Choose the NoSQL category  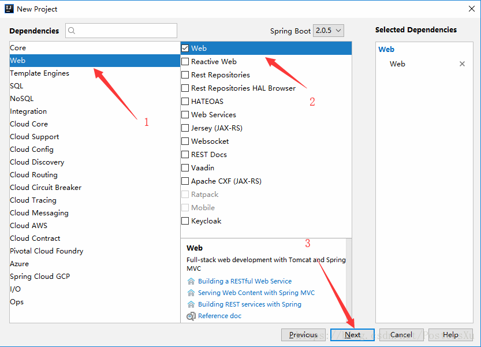pos(95,99)
